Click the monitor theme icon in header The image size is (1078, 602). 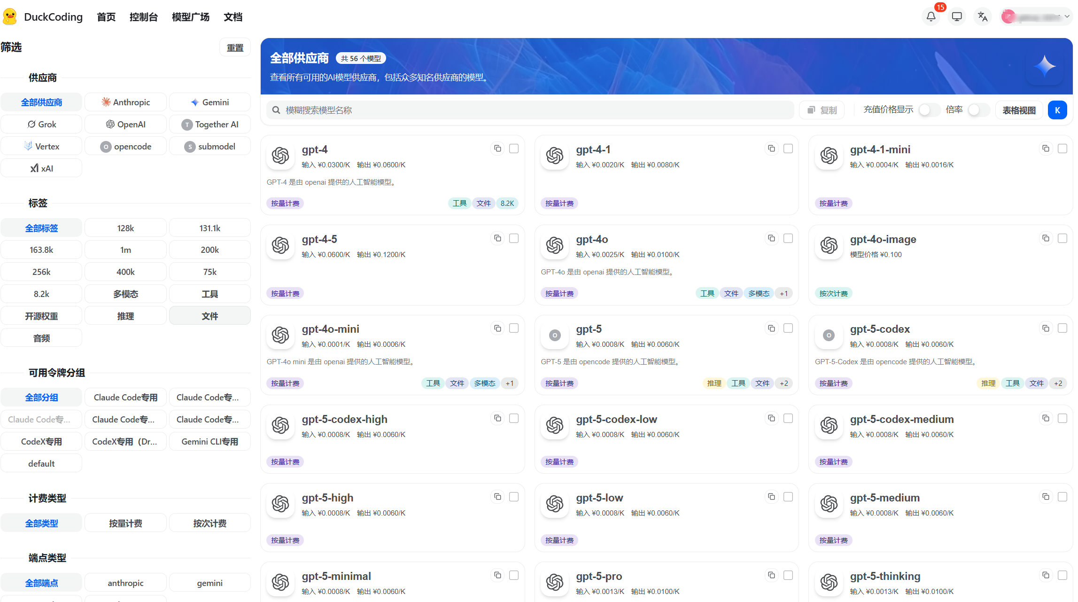(x=957, y=17)
